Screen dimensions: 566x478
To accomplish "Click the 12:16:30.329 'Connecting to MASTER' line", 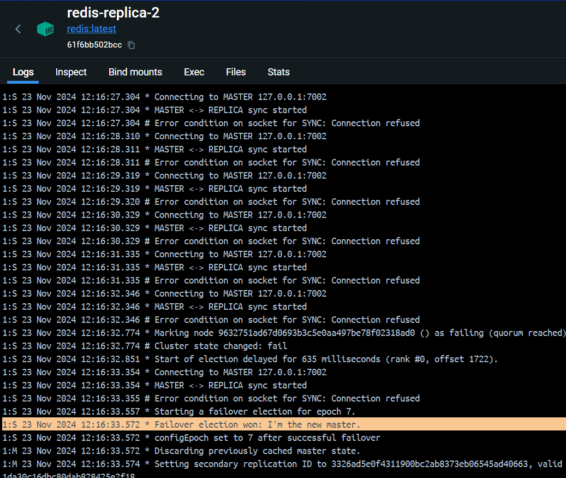I will point(164,215).
